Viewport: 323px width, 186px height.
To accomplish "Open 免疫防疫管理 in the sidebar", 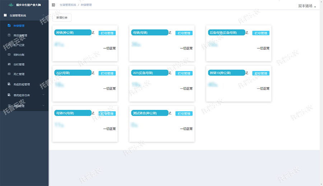I will (x=21, y=84).
